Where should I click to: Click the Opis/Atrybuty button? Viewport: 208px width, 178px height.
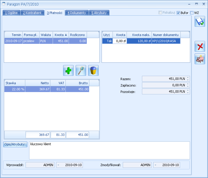[15, 144]
